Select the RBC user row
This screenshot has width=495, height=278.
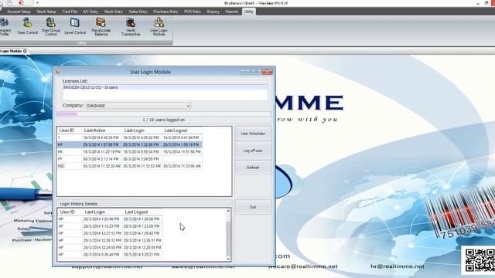tap(129, 166)
